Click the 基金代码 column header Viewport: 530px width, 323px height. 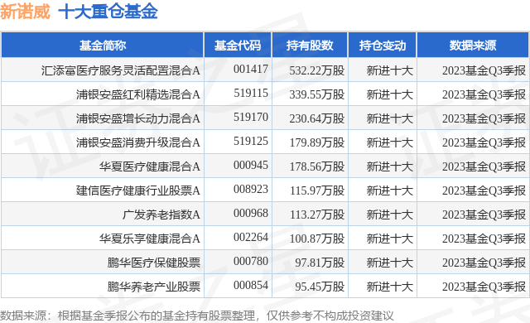(x=238, y=45)
